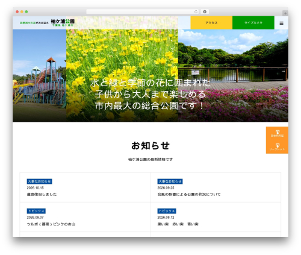Click the yellow アクセス button
Image resolution: width=301 pixels, height=255 pixels.
coord(211,23)
